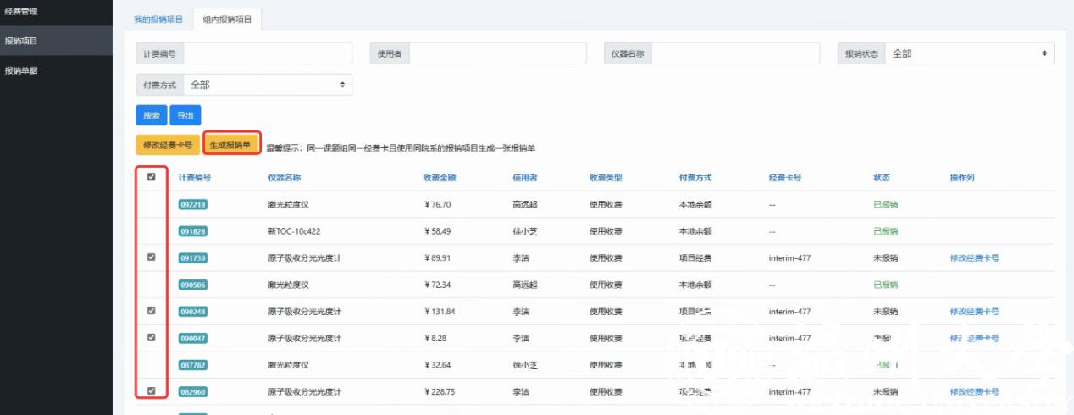Open the 报销状态 dropdown
This screenshot has height=415, width=1074.
969,53
